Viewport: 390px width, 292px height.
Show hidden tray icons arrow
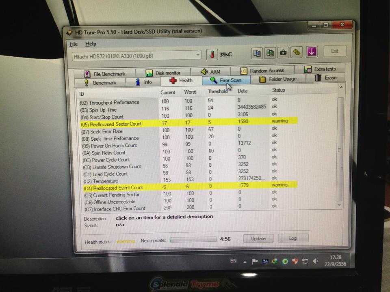coord(245,262)
